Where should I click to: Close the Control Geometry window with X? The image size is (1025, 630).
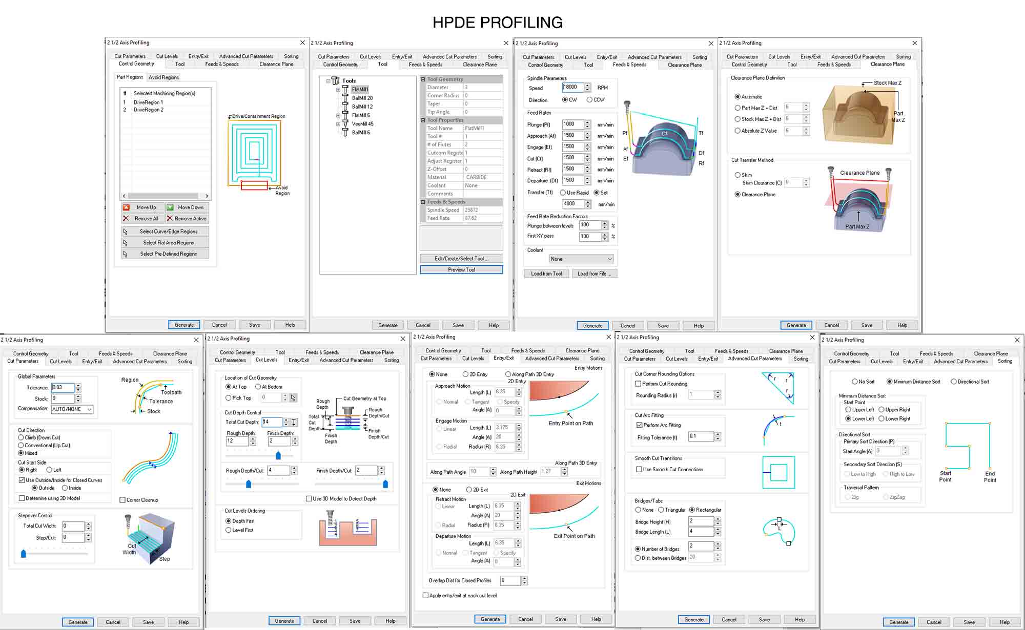pyautogui.click(x=302, y=43)
